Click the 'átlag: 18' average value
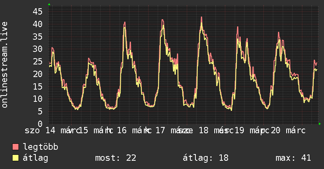 tap(206, 158)
